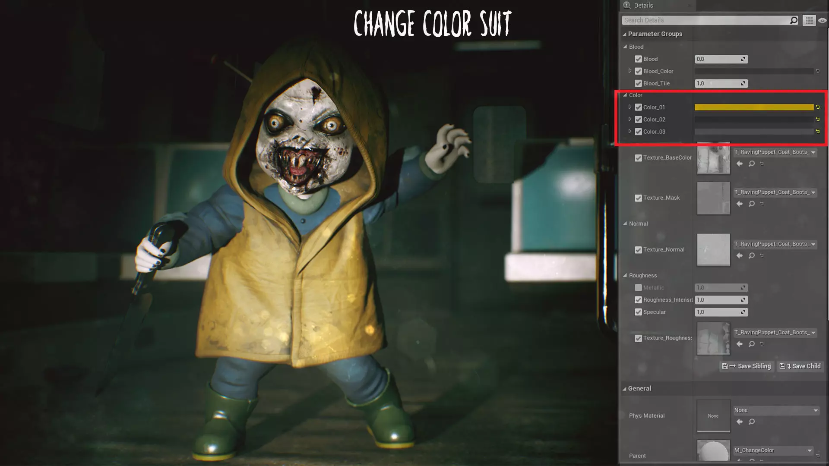The width and height of the screenshot is (829, 466).
Task: Click the Specular value field
Action: 721,312
